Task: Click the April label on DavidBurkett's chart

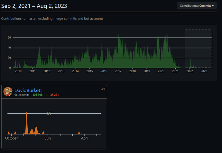Action: click(x=85, y=138)
